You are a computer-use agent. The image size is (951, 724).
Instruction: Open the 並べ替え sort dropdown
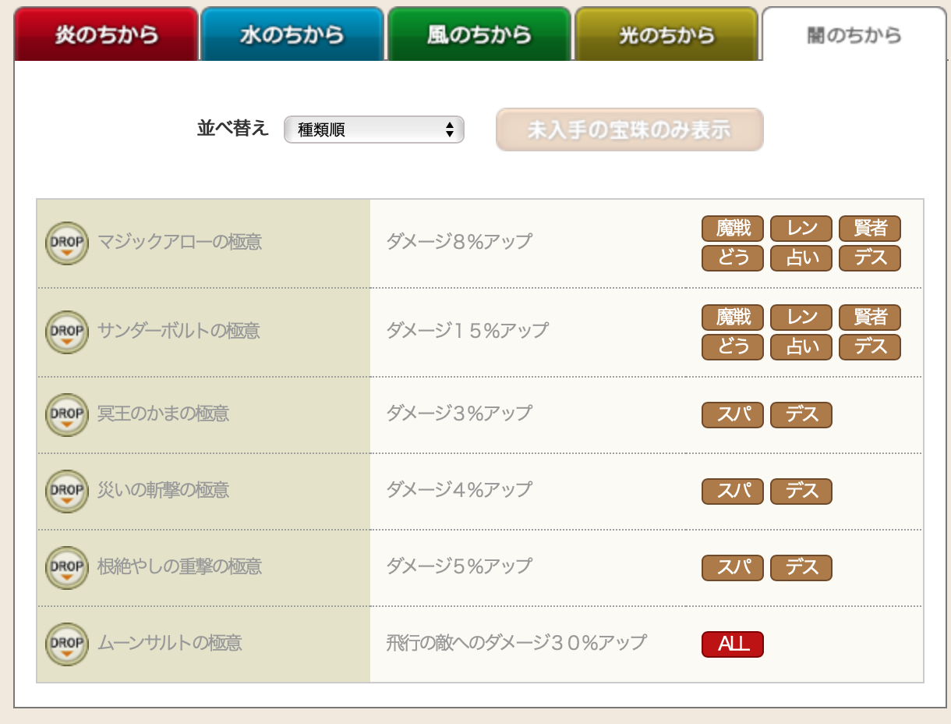[374, 130]
